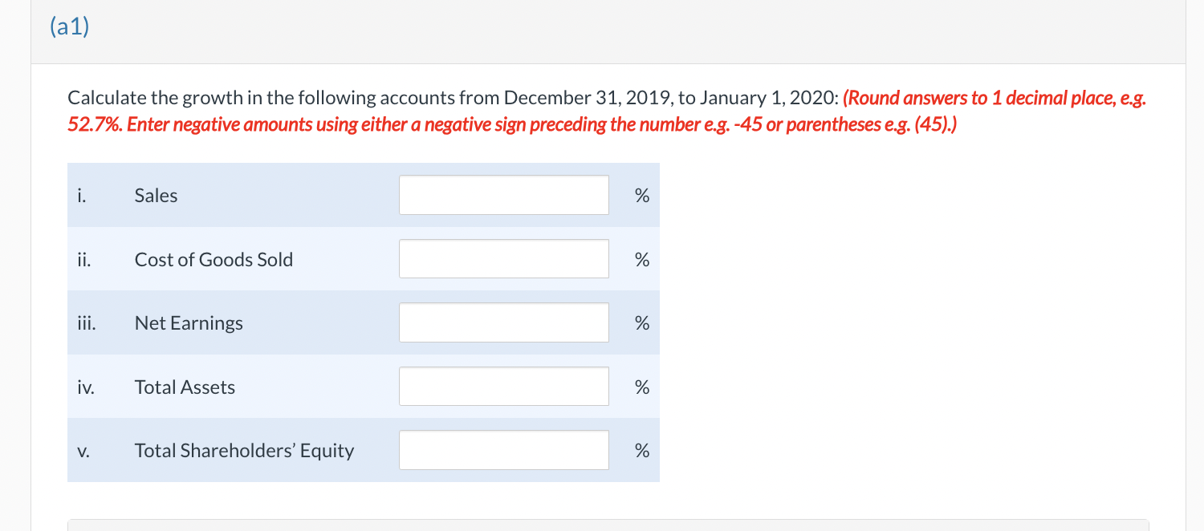Click the "Total Shareholders' Equity" label

tap(244, 451)
